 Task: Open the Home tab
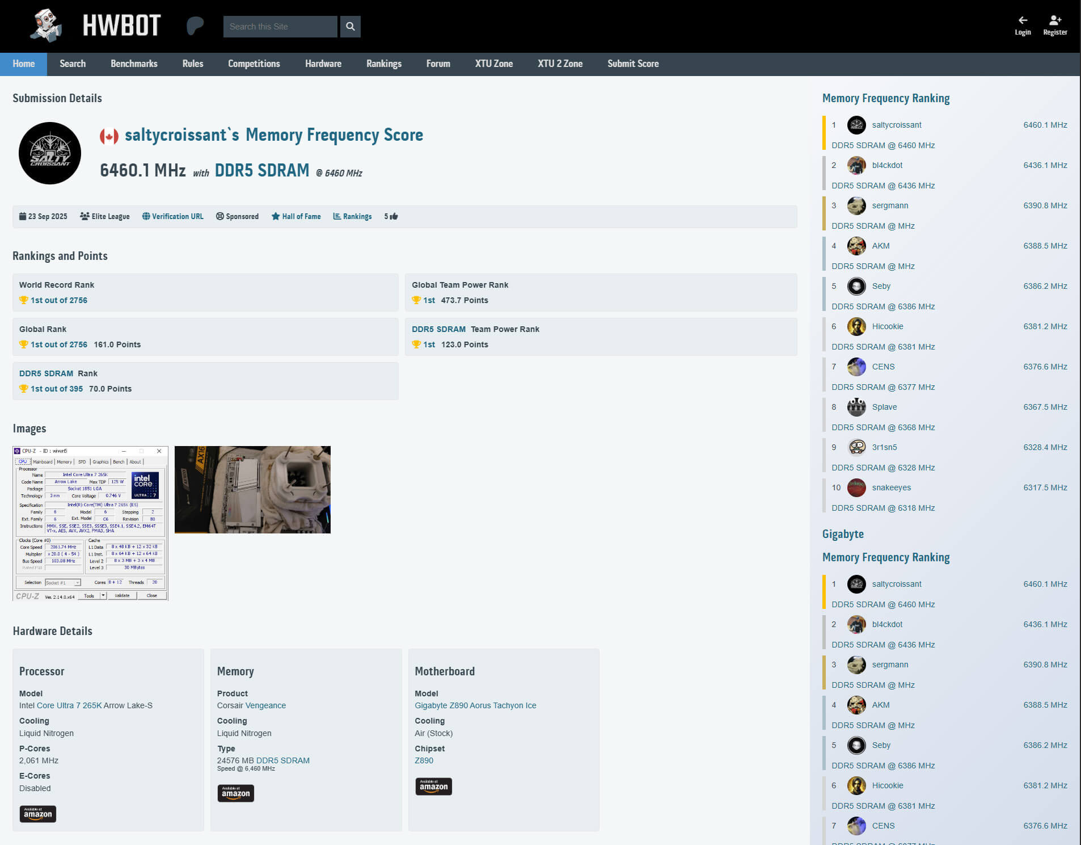(24, 64)
